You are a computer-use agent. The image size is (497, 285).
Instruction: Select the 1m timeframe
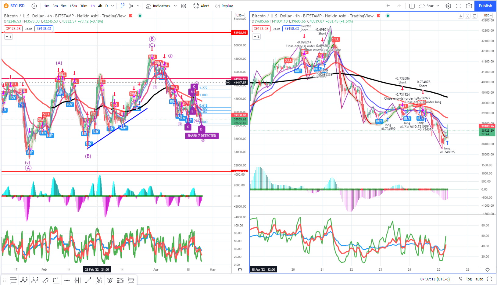click(47, 6)
